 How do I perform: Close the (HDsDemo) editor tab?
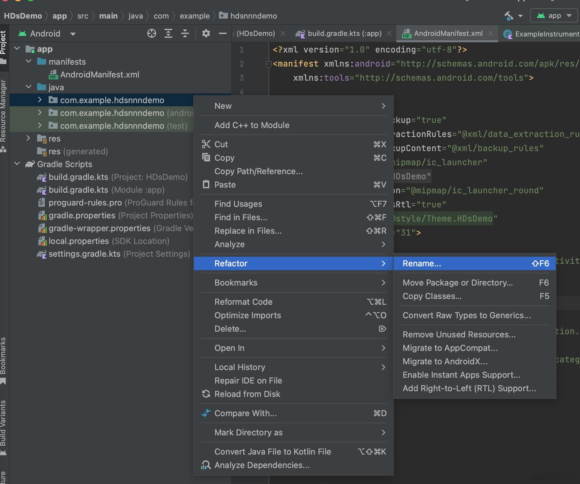283,33
